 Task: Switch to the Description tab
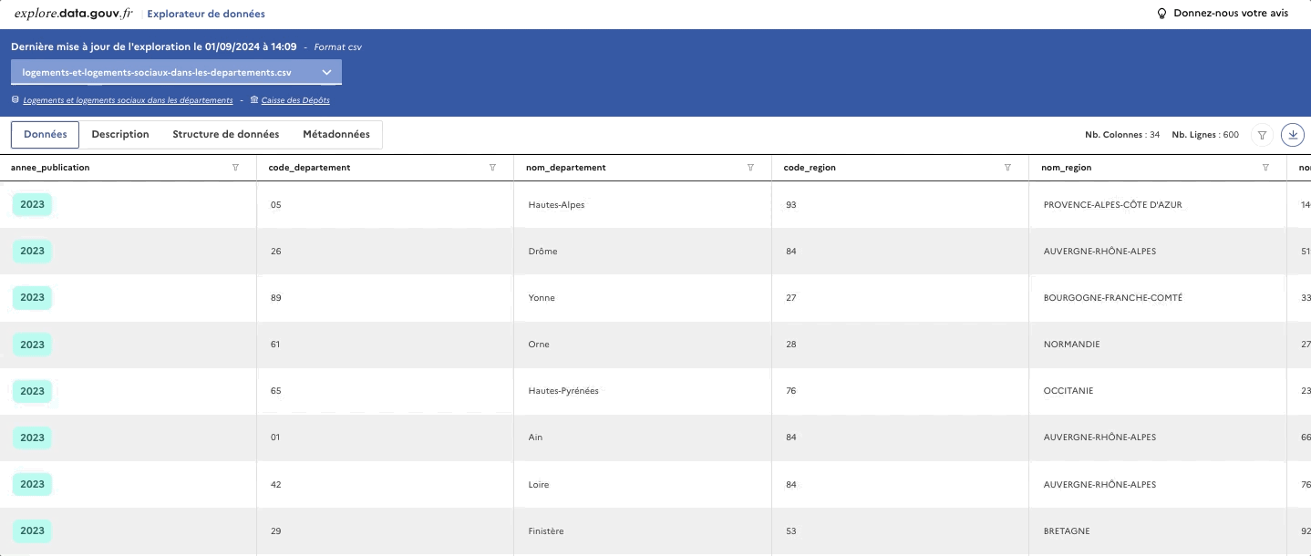(x=120, y=134)
